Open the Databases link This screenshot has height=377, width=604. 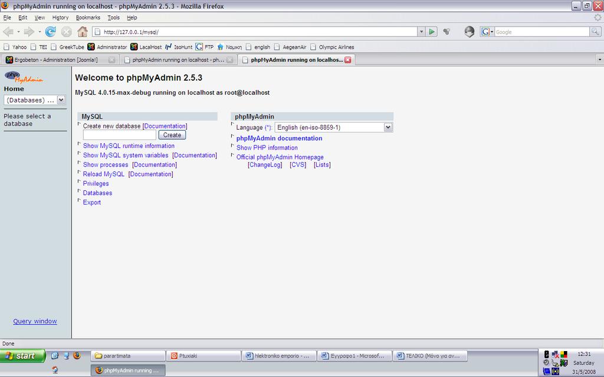click(97, 193)
